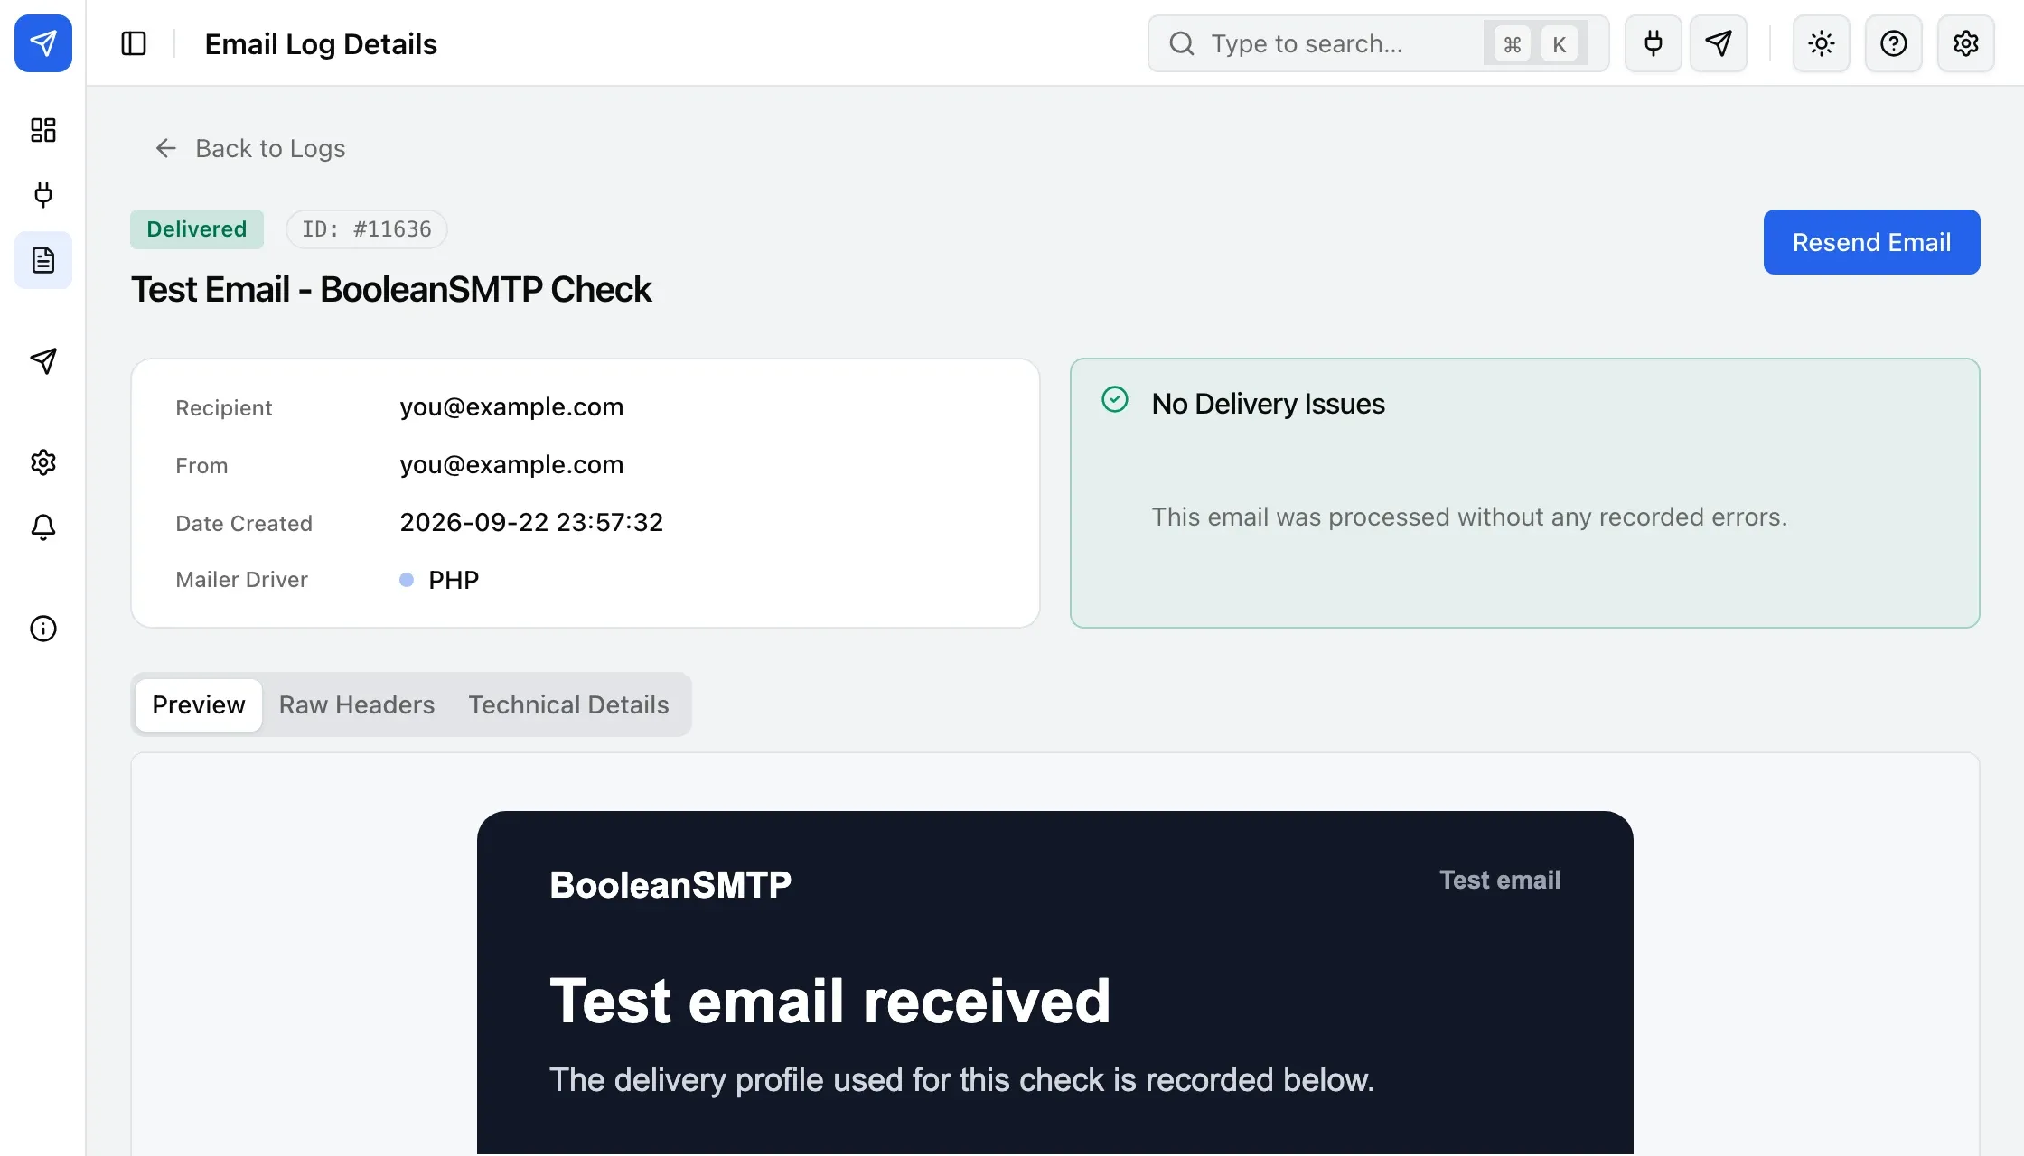This screenshot has width=2024, height=1156.
Task: Click the PHP mailer driver value
Action: coord(454,580)
